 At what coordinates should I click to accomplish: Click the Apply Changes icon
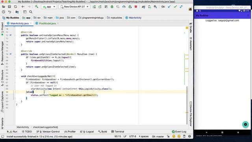coord(100,7)
